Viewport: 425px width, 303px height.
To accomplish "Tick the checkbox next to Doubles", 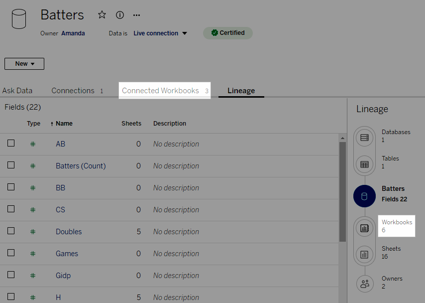I will coord(11,231).
